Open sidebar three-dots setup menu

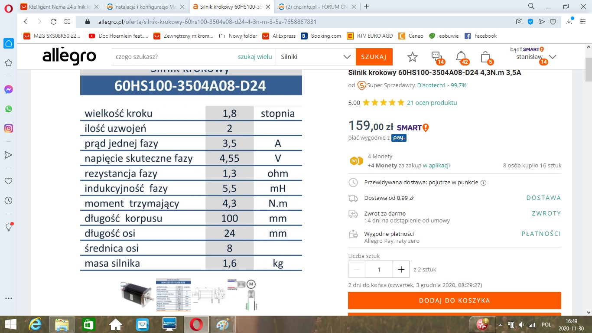coord(8,298)
